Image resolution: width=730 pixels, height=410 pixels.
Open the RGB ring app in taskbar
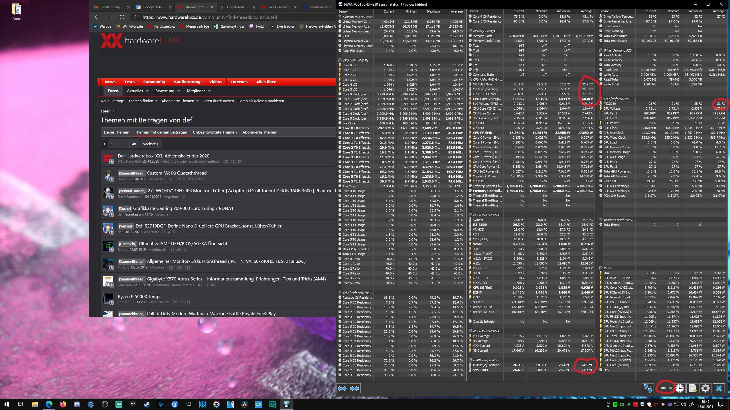217,404
